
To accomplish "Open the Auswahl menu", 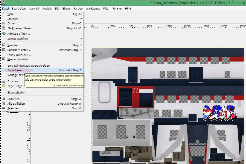I will [x=34, y=9].
